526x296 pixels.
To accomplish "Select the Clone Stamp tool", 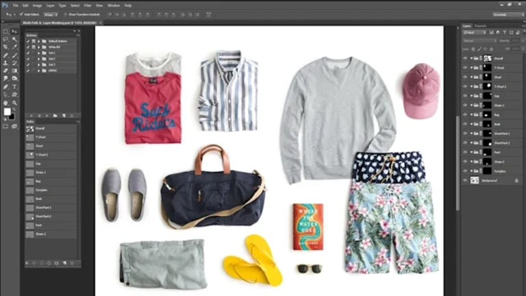I will click(x=5, y=63).
